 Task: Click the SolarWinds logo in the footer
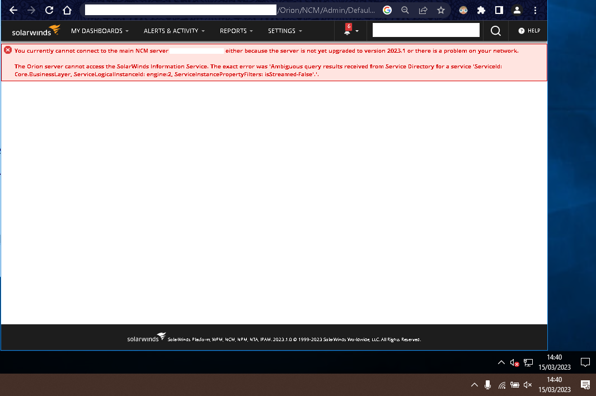tap(146, 338)
